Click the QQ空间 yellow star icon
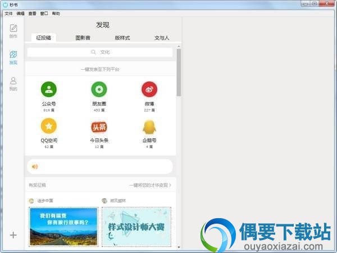This screenshot has width=337, height=253. pos(49,126)
